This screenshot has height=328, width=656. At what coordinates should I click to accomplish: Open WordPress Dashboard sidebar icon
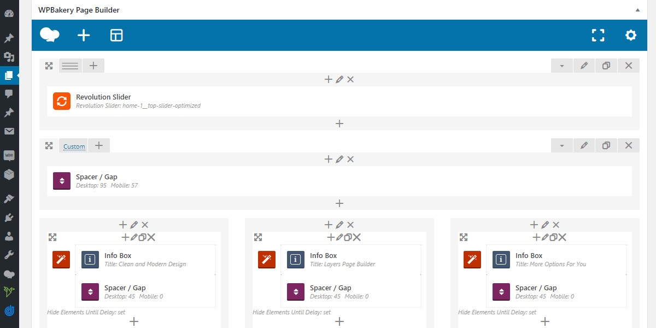point(9,14)
